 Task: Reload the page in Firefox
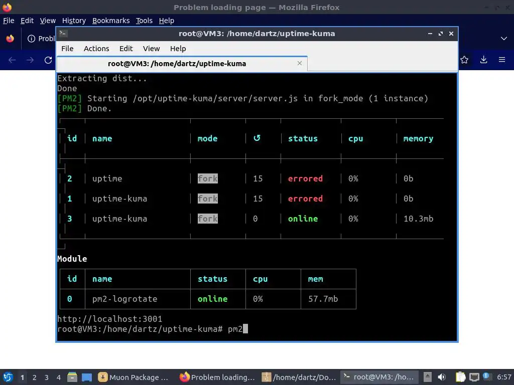pyautogui.click(x=48, y=60)
